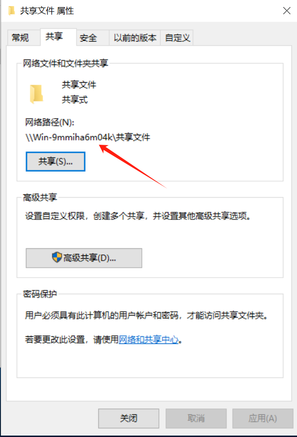Select the \\Win-9mmiha6m04k network path text
297x437 pixels.
click(x=87, y=138)
